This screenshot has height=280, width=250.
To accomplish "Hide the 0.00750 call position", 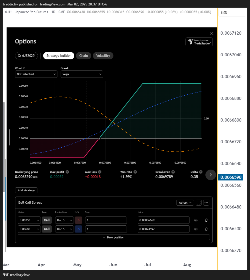I will tap(196, 220).
